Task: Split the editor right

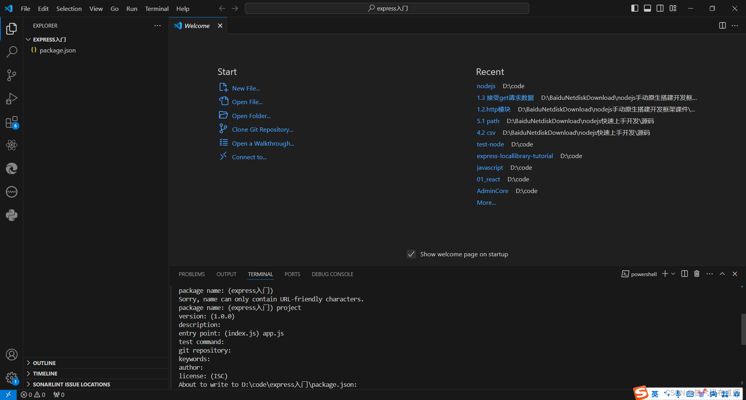Action: click(x=722, y=26)
